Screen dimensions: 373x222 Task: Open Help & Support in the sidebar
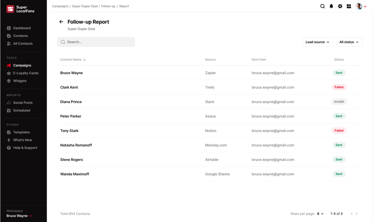(x=25, y=148)
